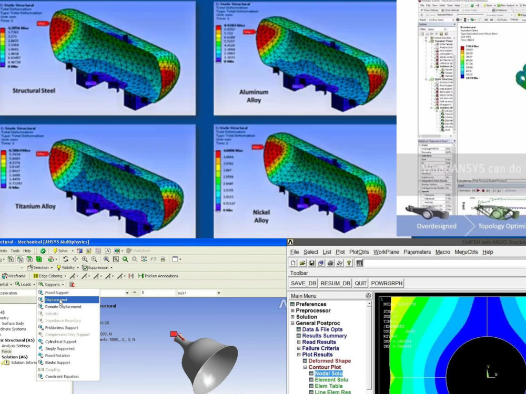Click the help question-mark icon in CivilFEM
Viewport: 526px width, 394px height.
(348, 263)
